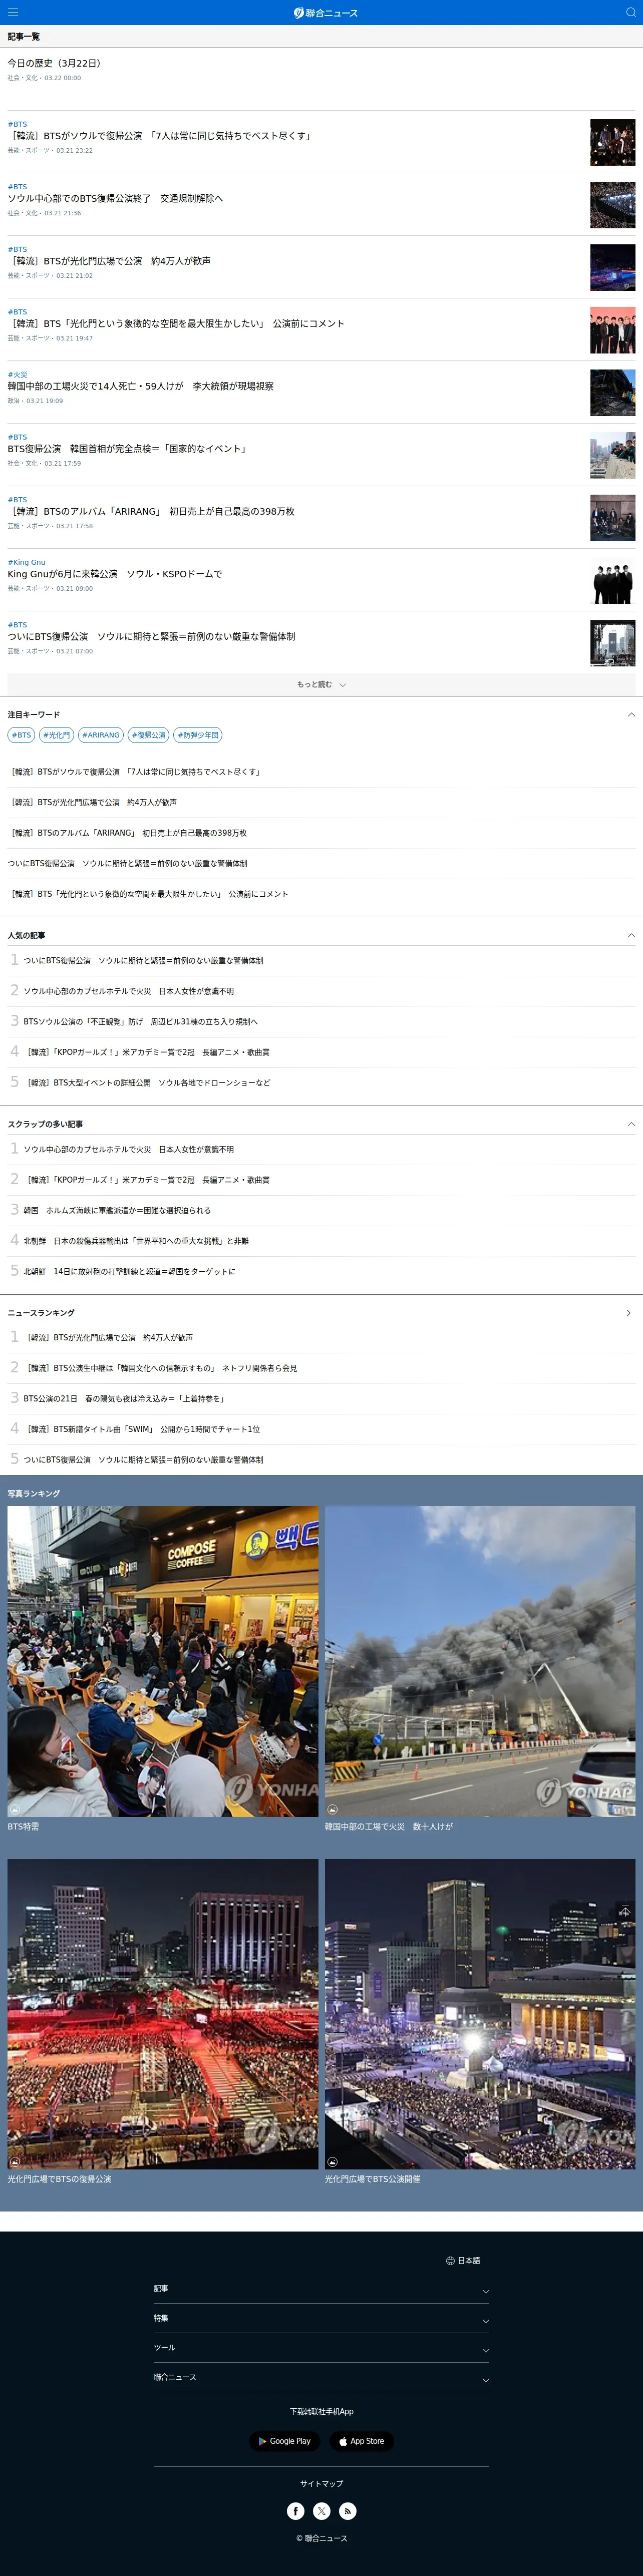Open ニュースランキング via its right arrow
The height and width of the screenshot is (2576, 643).
pos(629,1313)
